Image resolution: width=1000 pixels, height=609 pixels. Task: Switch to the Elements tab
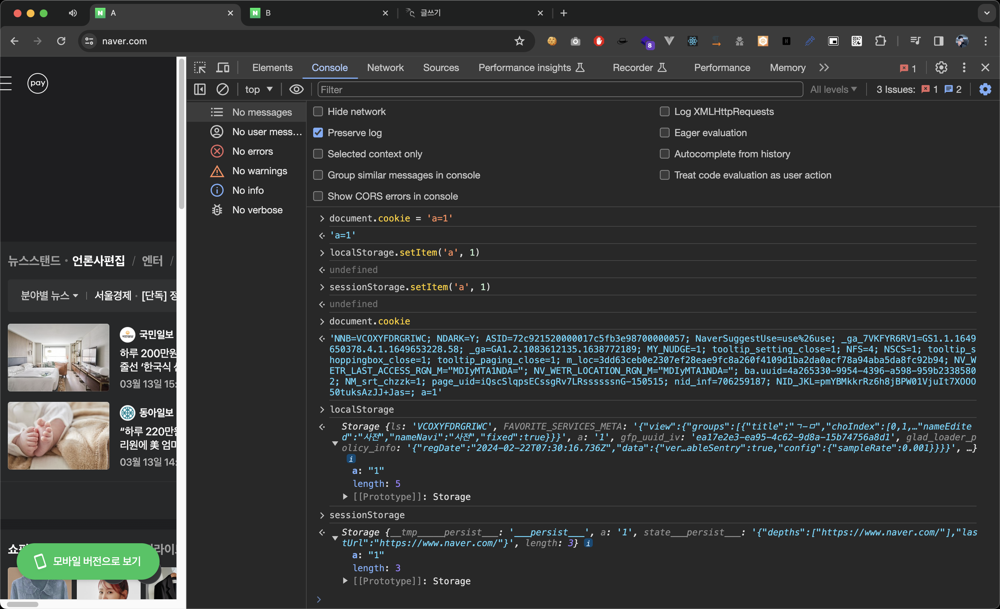(x=272, y=67)
